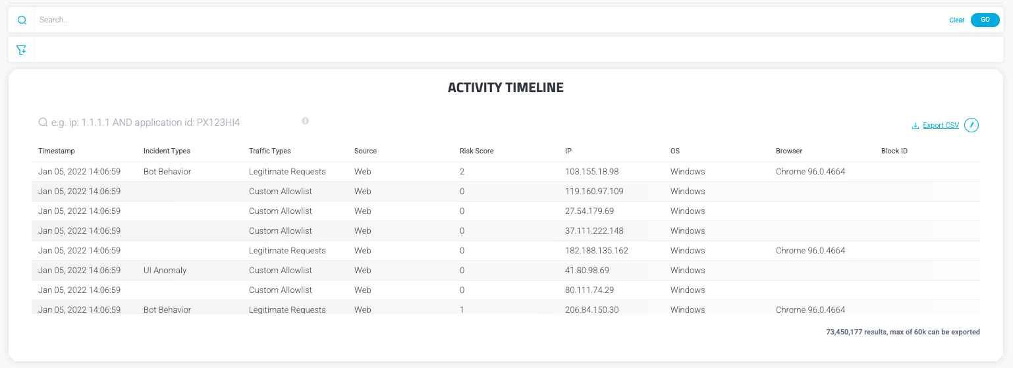The image size is (1013, 368).
Task: Click the magnifier icon in Activity Timeline query
Action: click(x=43, y=122)
